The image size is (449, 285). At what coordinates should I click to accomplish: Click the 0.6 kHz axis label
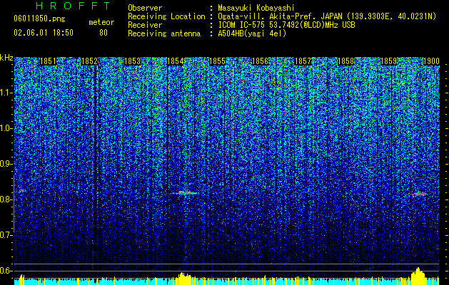click(6, 271)
